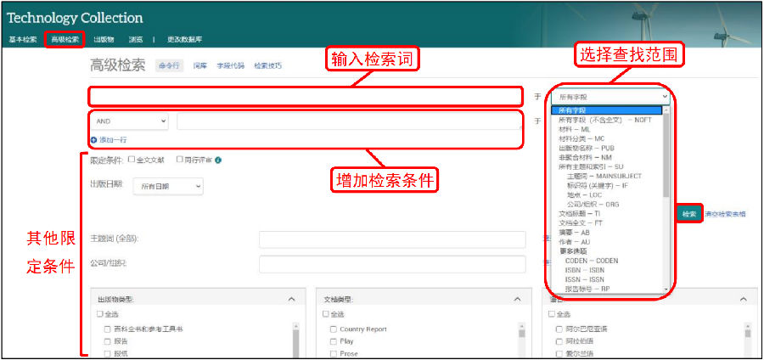The image size is (764, 360).
Task: Check 全选 under 出版物类型
Action: [99, 314]
